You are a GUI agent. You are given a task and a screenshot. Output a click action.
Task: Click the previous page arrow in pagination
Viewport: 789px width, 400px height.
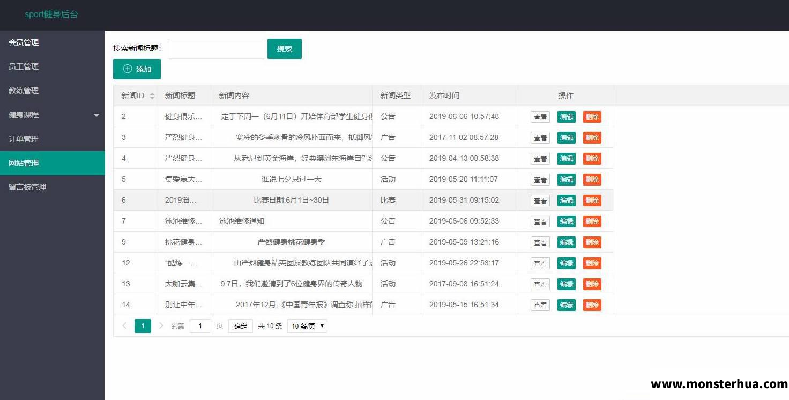124,325
